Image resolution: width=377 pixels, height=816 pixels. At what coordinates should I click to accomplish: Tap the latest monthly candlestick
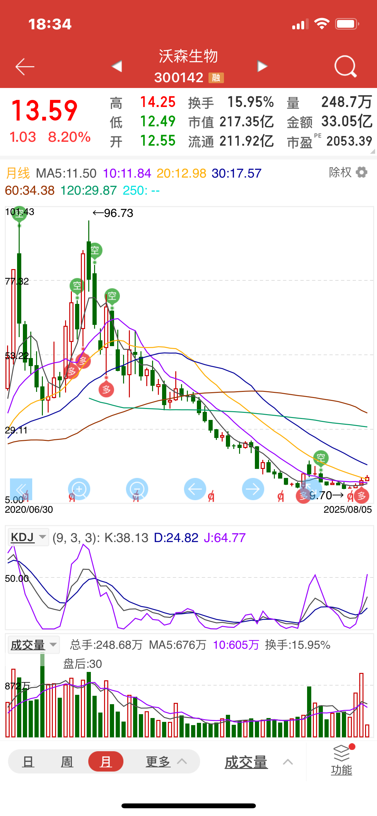pos(367,479)
